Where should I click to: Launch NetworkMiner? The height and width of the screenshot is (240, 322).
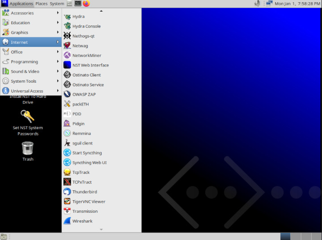102,55
